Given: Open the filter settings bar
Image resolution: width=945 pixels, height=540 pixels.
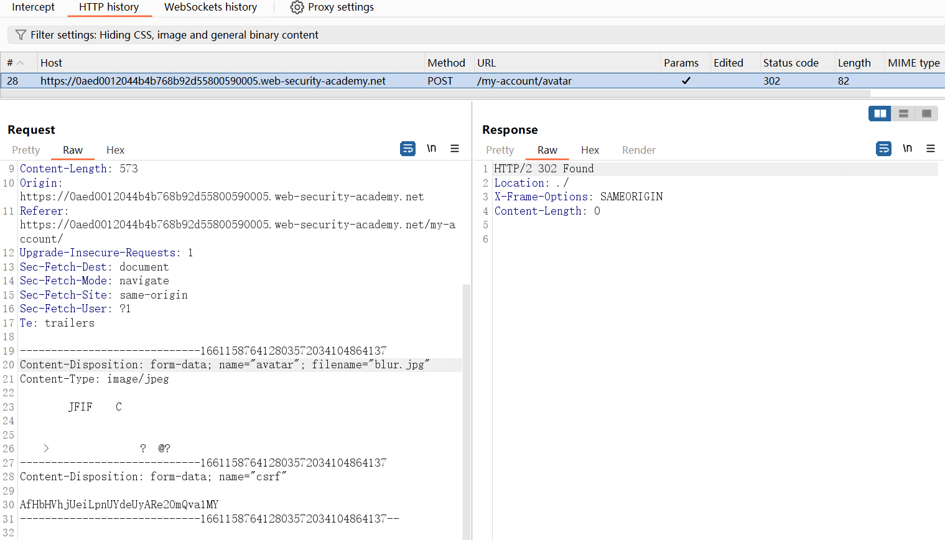Looking at the screenshot, I should [174, 35].
